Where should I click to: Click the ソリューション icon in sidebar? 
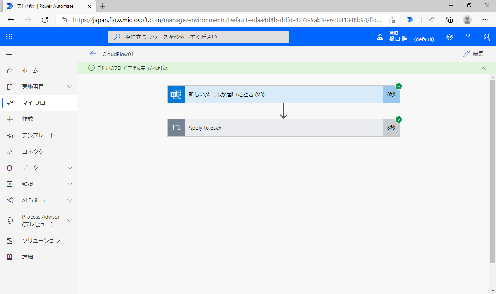[x=10, y=241]
